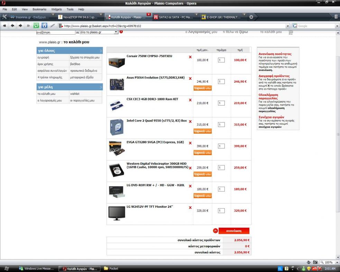
Task: Remove Corsair 750W from basket
Action: click(190, 57)
